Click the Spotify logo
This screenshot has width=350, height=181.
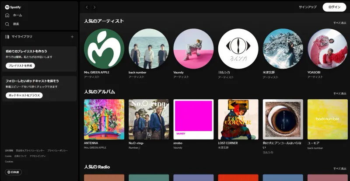tap(13, 7)
